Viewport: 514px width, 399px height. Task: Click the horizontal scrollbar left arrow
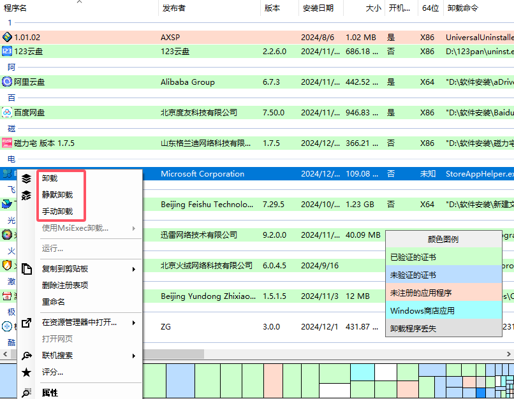click(5, 354)
